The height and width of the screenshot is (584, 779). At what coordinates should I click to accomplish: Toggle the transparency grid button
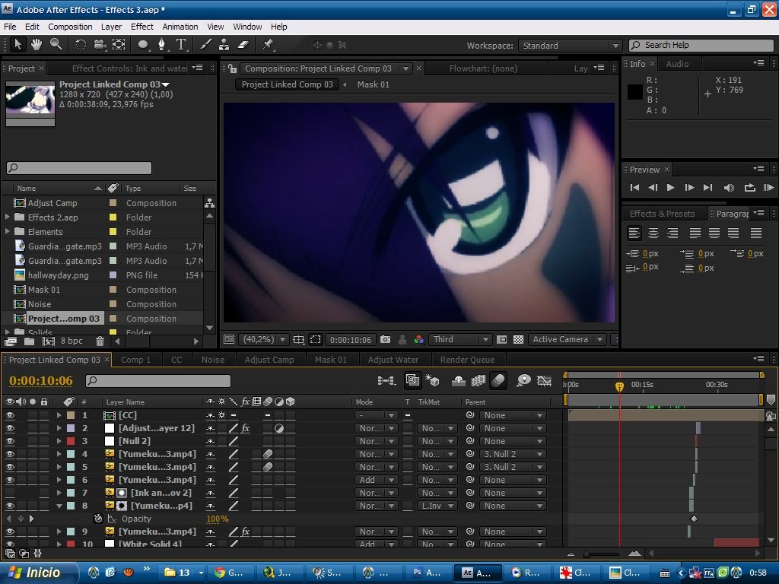518,339
